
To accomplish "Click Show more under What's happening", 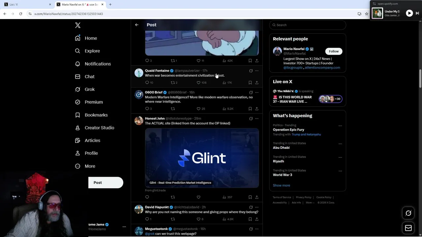I will pyautogui.click(x=282, y=186).
